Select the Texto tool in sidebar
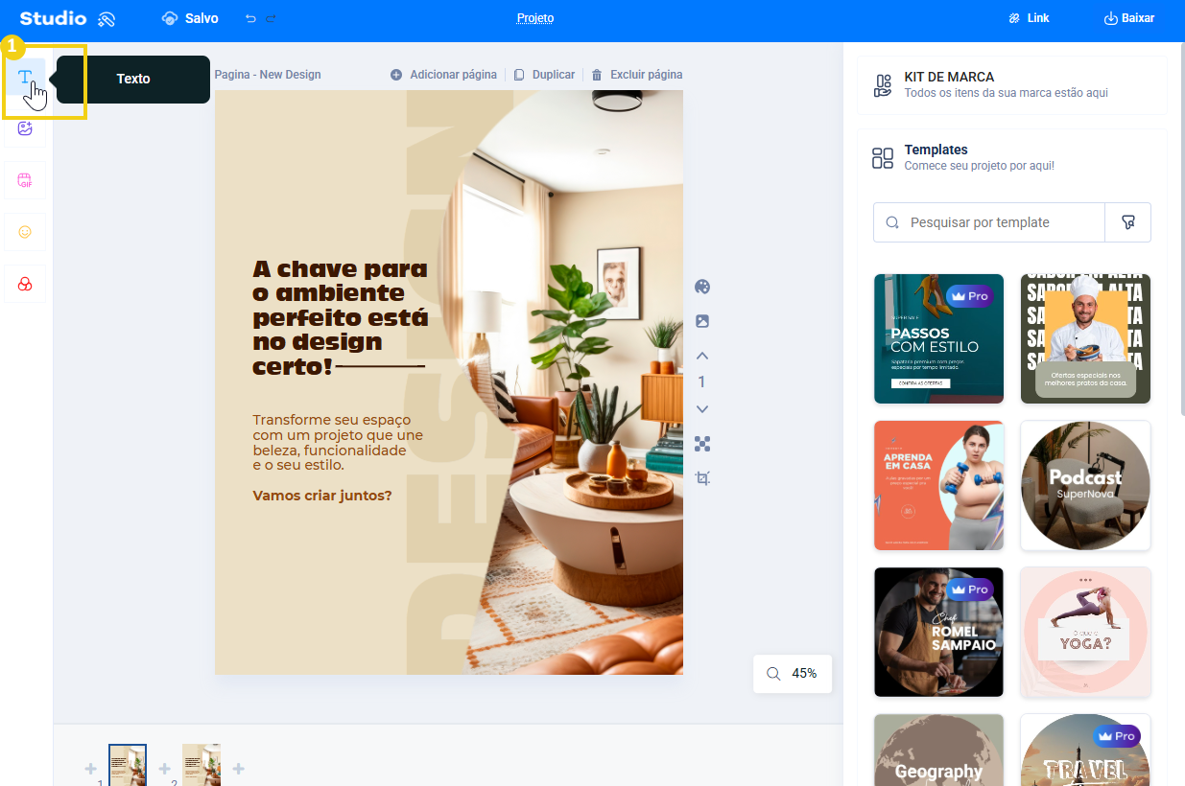Image resolution: width=1185 pixels, height=786 pixels. click(25, 77)
